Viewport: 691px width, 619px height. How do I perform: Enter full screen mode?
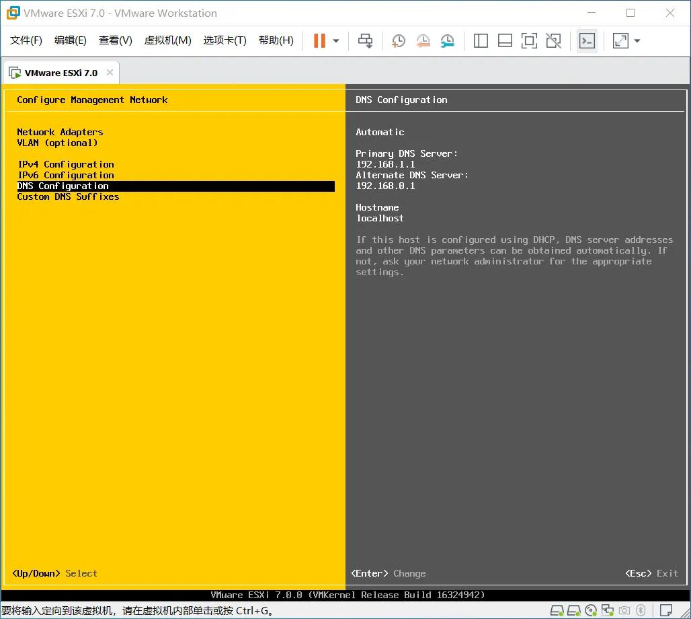coord(529,40)
